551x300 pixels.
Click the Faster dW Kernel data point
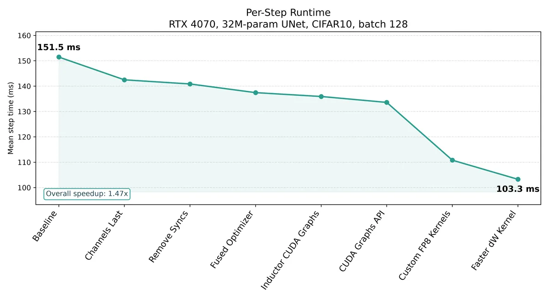coord(518,179)
